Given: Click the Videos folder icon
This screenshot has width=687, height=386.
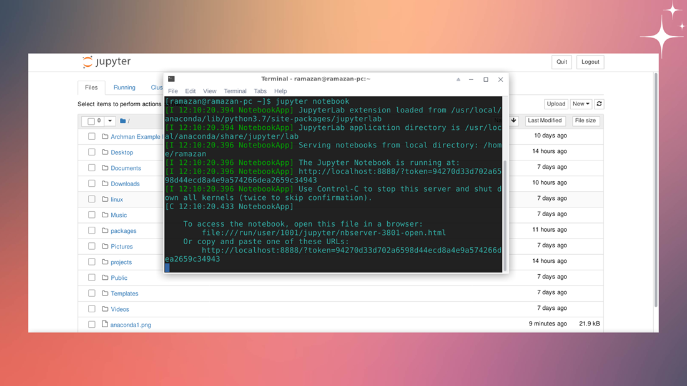Looking at the screenshot, I should tap(105, 309).
